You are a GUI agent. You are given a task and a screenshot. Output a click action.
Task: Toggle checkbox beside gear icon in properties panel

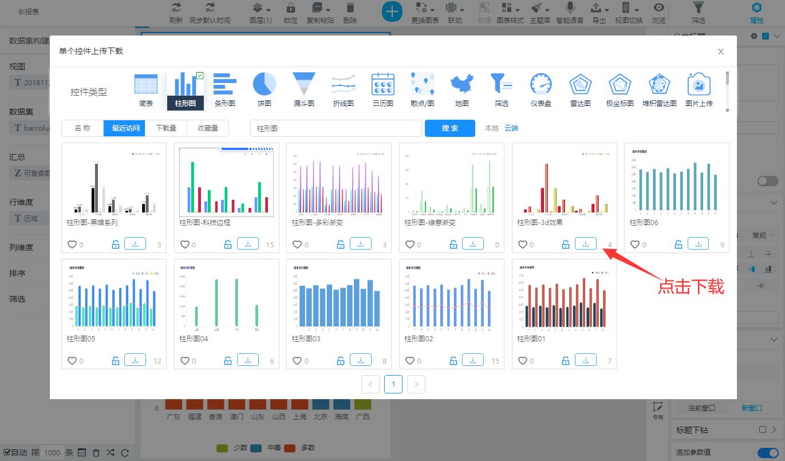tap(766, 36)
